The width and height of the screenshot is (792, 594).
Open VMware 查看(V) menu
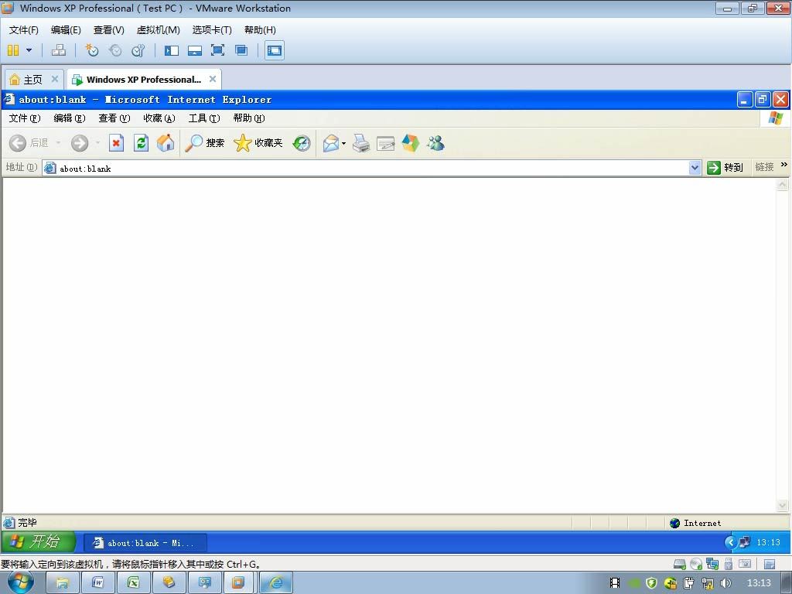108,30
